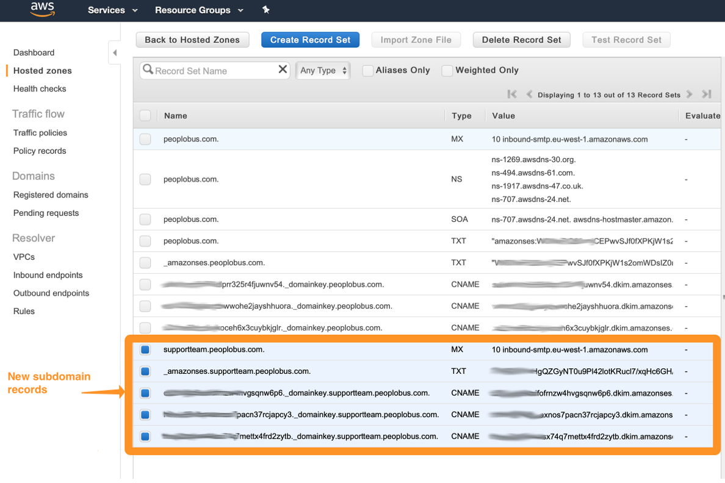Click the Evaluate column header
The width and height of the screenshot is (725, 483).
(x=703, y=115)
